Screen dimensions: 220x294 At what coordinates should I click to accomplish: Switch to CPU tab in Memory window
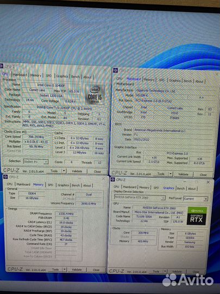point(10,184)
